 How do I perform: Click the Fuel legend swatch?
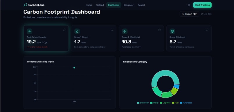pos(173,103)
